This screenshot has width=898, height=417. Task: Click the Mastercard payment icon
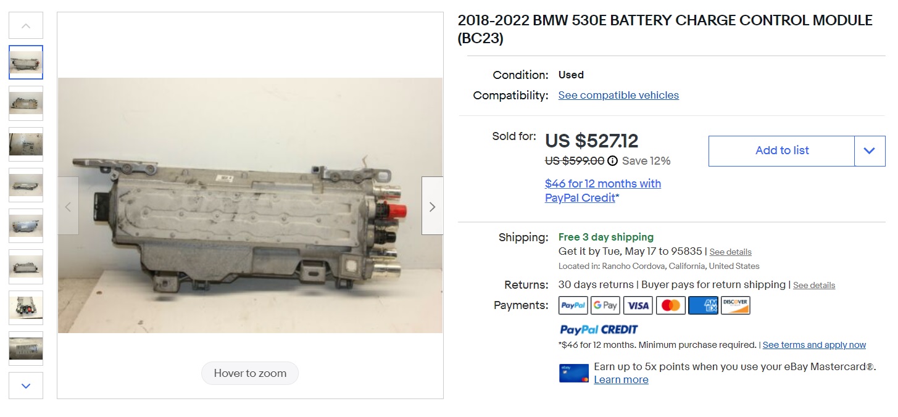pos(670,305)
